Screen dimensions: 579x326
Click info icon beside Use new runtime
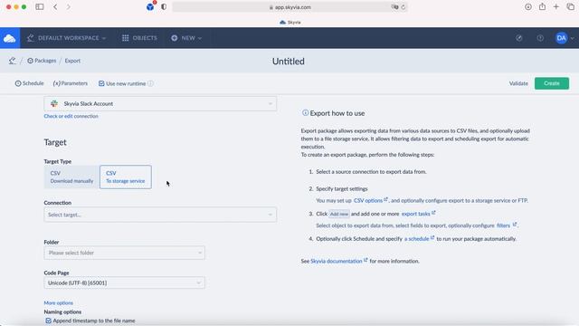[x=151, y=83]
